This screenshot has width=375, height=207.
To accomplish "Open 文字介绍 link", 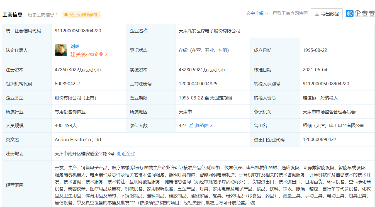I will [257, 13].
